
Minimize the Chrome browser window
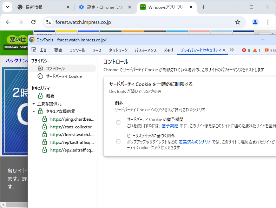click(x=235, y=7)
